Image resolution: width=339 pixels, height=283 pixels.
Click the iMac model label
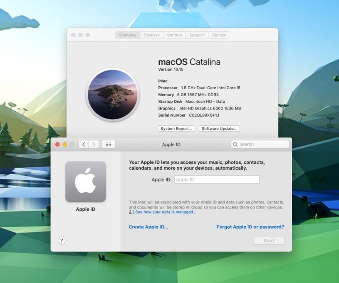coord(163,81)
